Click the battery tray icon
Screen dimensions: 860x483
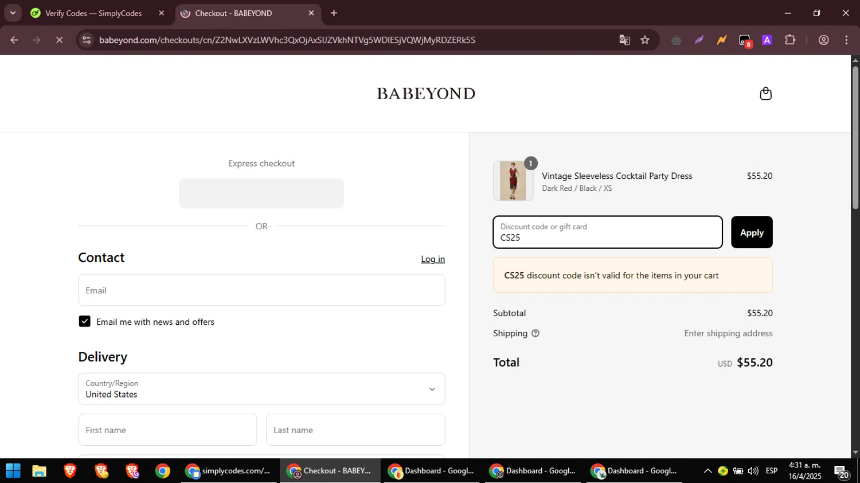coord(738,471)
